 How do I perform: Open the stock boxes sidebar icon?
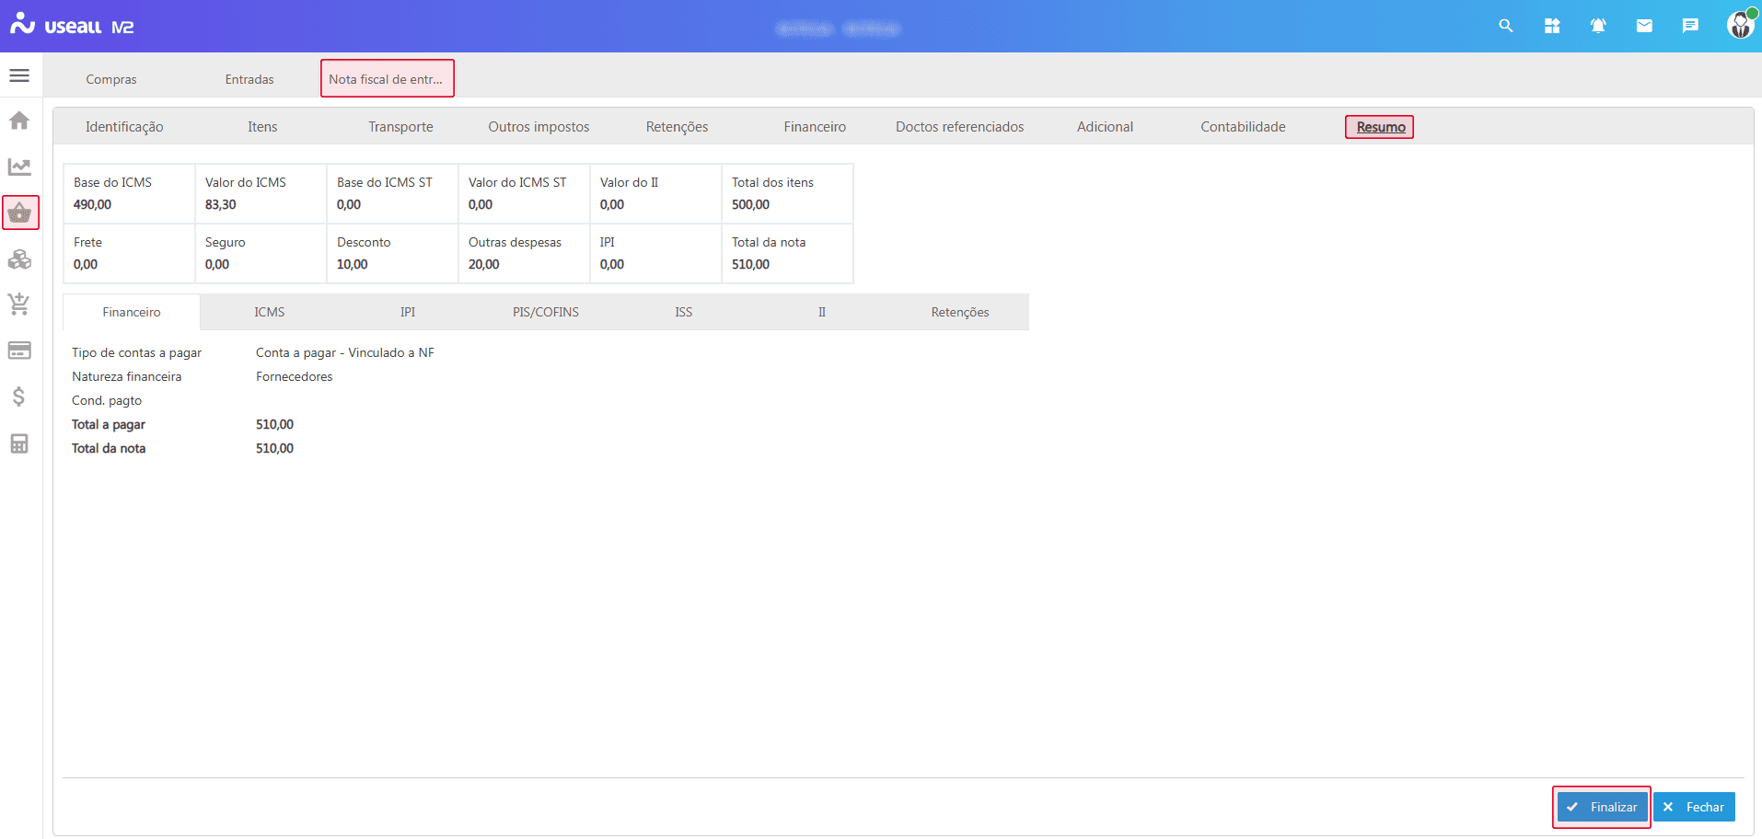pyautogui.click(x=19, y=259)
